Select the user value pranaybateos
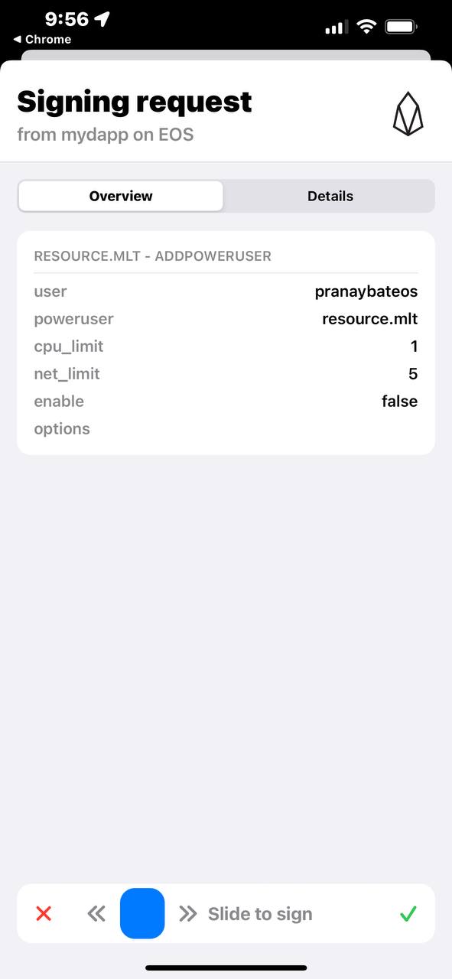This screenshot has height=979, width=452. 366,291
